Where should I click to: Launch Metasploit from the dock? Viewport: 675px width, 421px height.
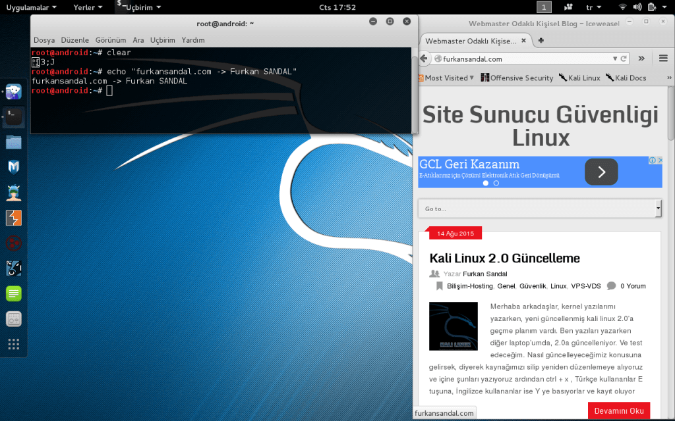[x=14, y=167]
